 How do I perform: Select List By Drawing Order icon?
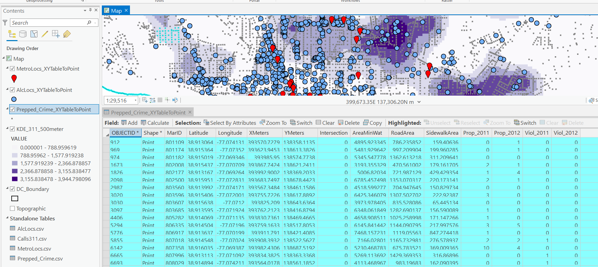[x=12, y=34]
